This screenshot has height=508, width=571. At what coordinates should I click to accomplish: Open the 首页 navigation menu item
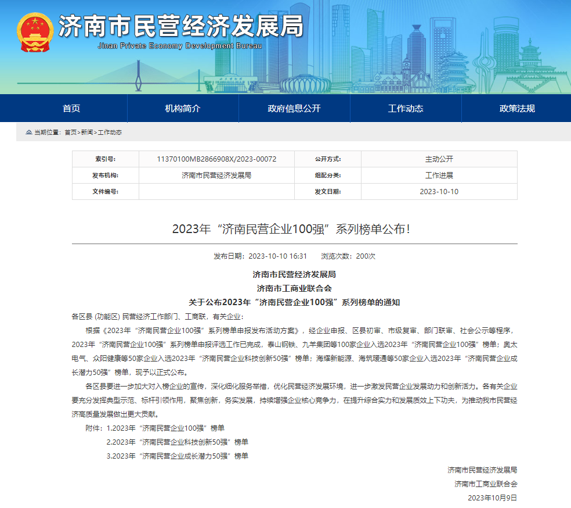point(71,109)
